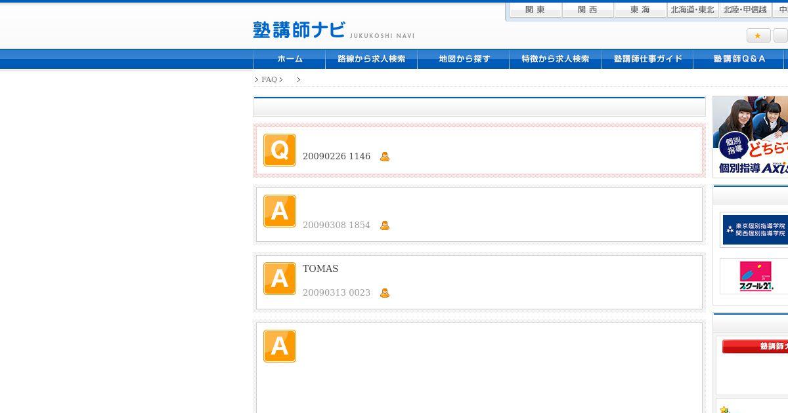
Task: Click the A icon of the last answer
Action: (x=280, y=346)
